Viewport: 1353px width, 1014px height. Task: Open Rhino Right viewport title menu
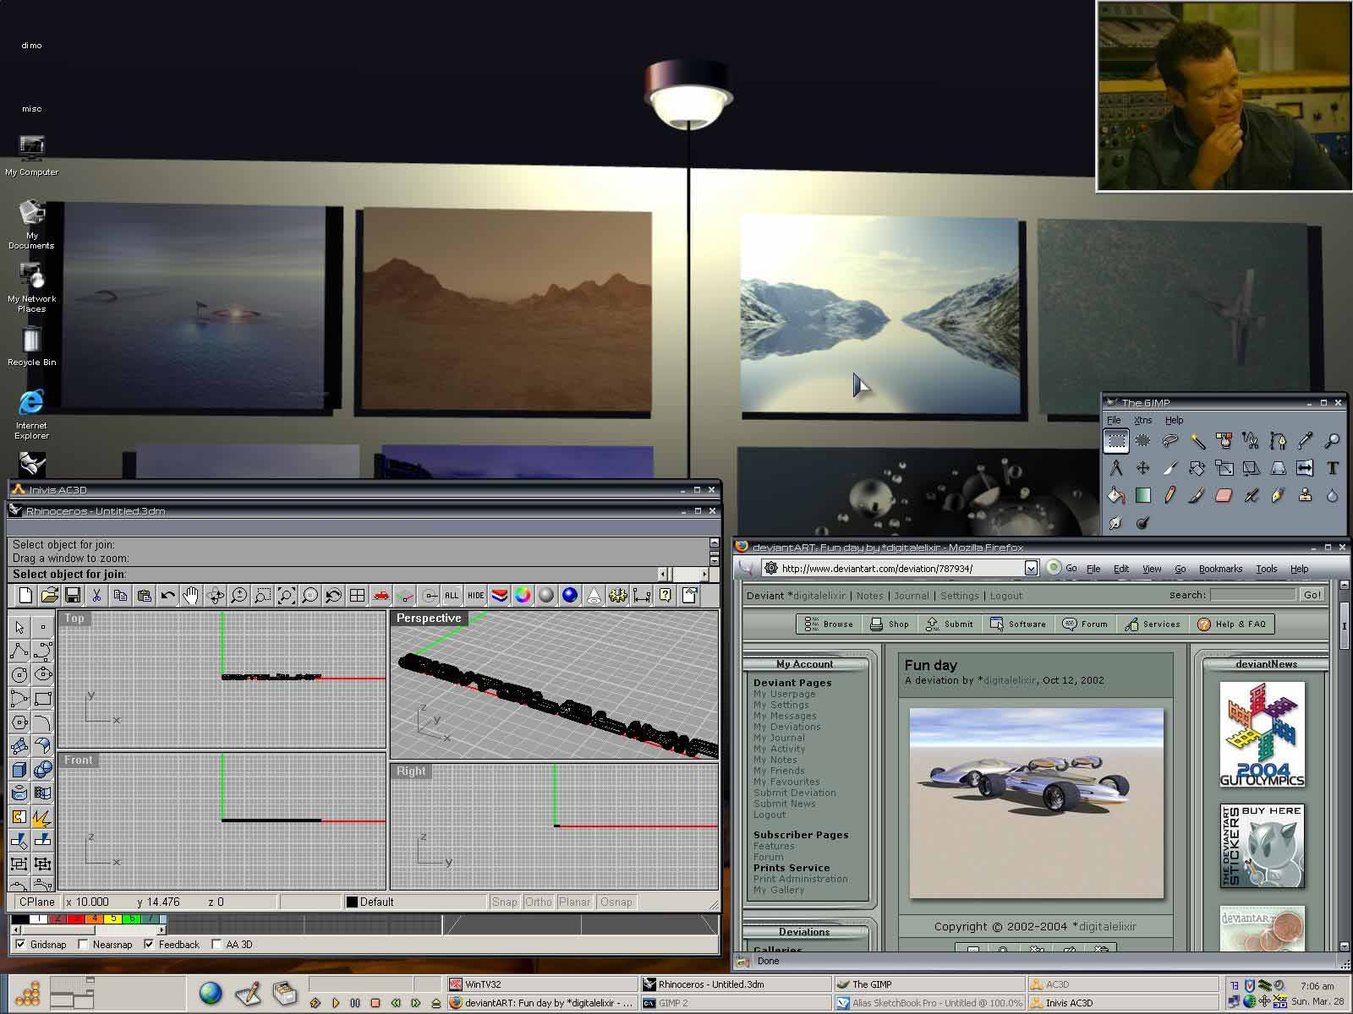click(x=411, y=771)
